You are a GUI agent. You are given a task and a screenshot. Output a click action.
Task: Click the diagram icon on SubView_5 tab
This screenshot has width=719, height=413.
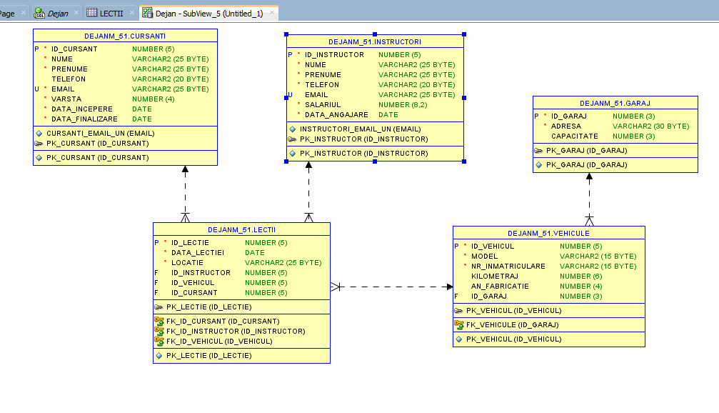[147, 13]
